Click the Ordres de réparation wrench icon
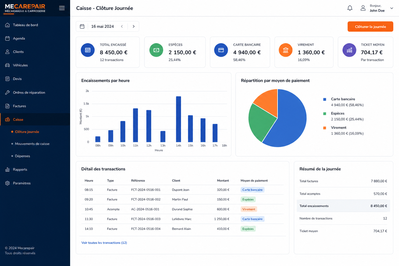This screenshot has height=266, width=399. (8, 92)
